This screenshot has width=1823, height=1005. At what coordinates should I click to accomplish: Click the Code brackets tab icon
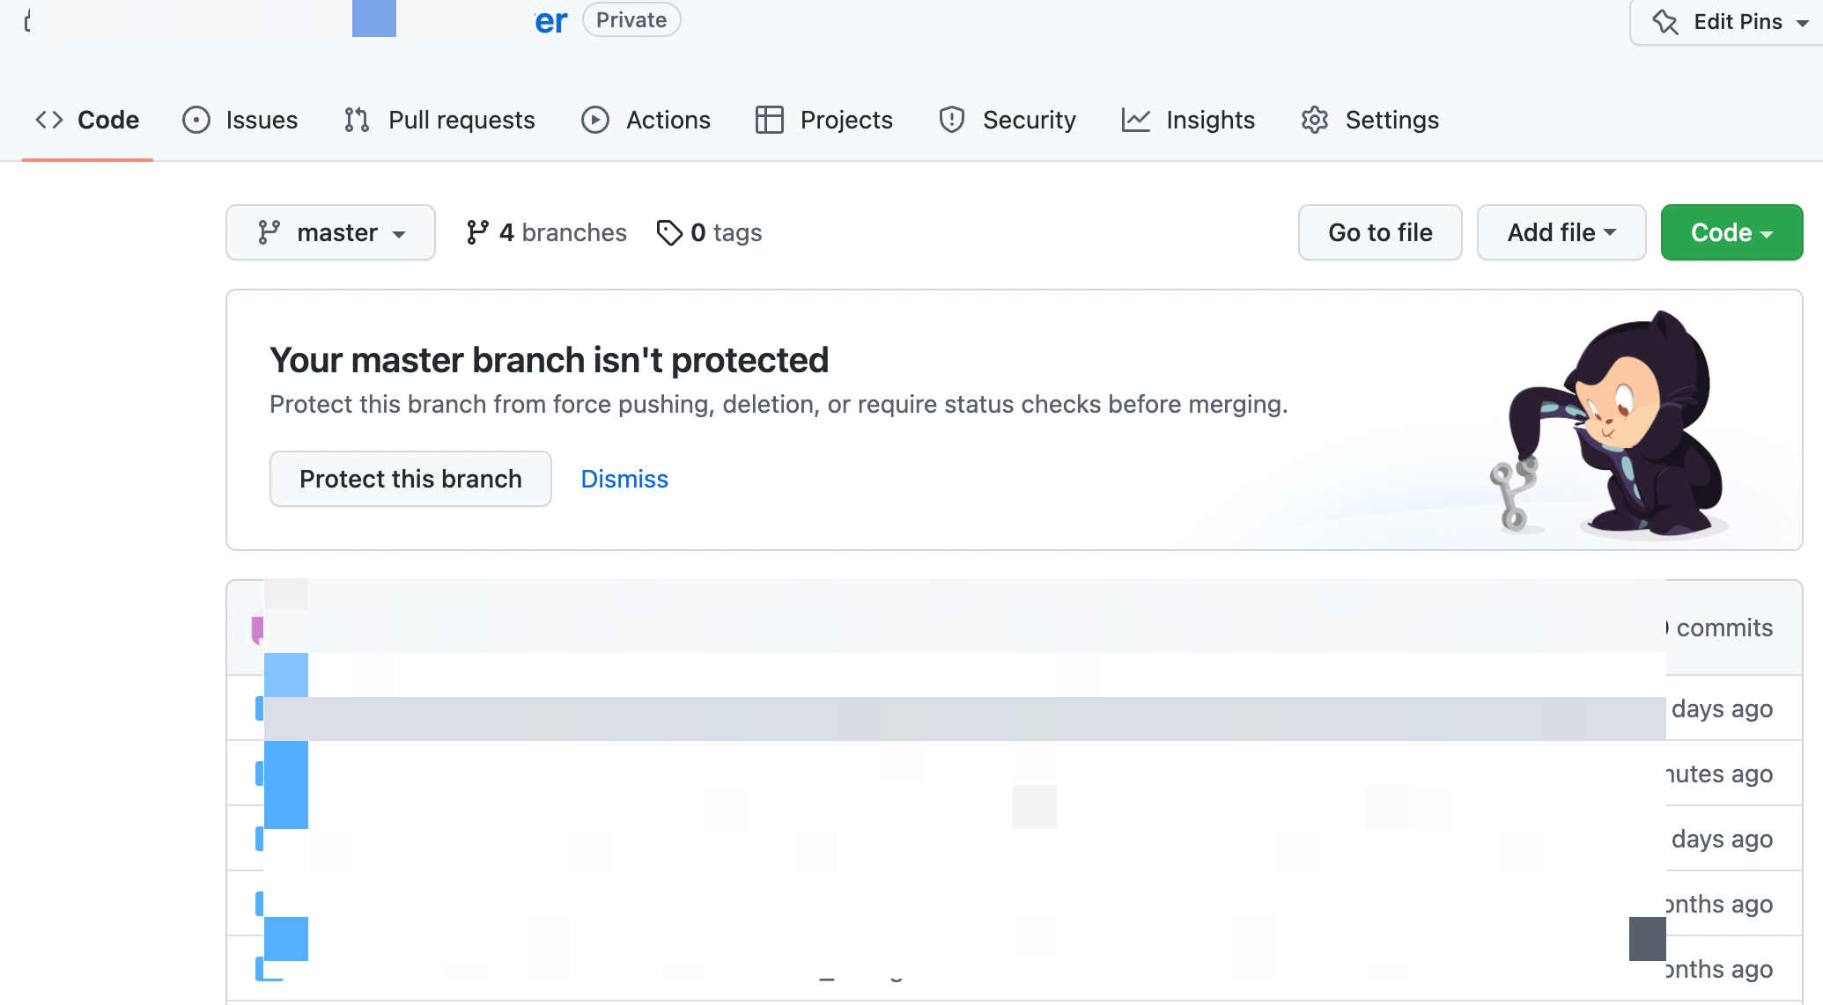click(49, 120)
